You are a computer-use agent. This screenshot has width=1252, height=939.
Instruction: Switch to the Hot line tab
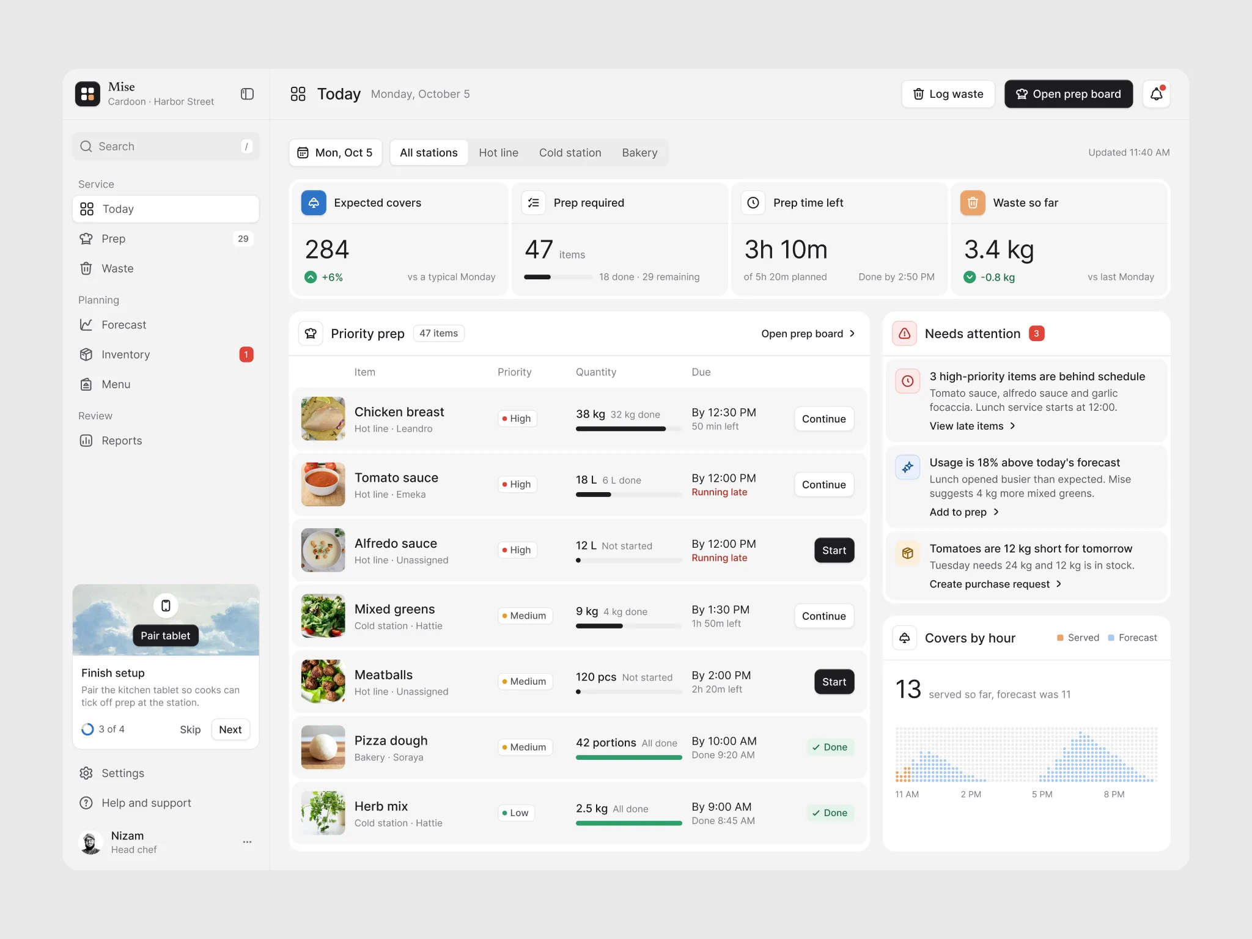point(498,152)
